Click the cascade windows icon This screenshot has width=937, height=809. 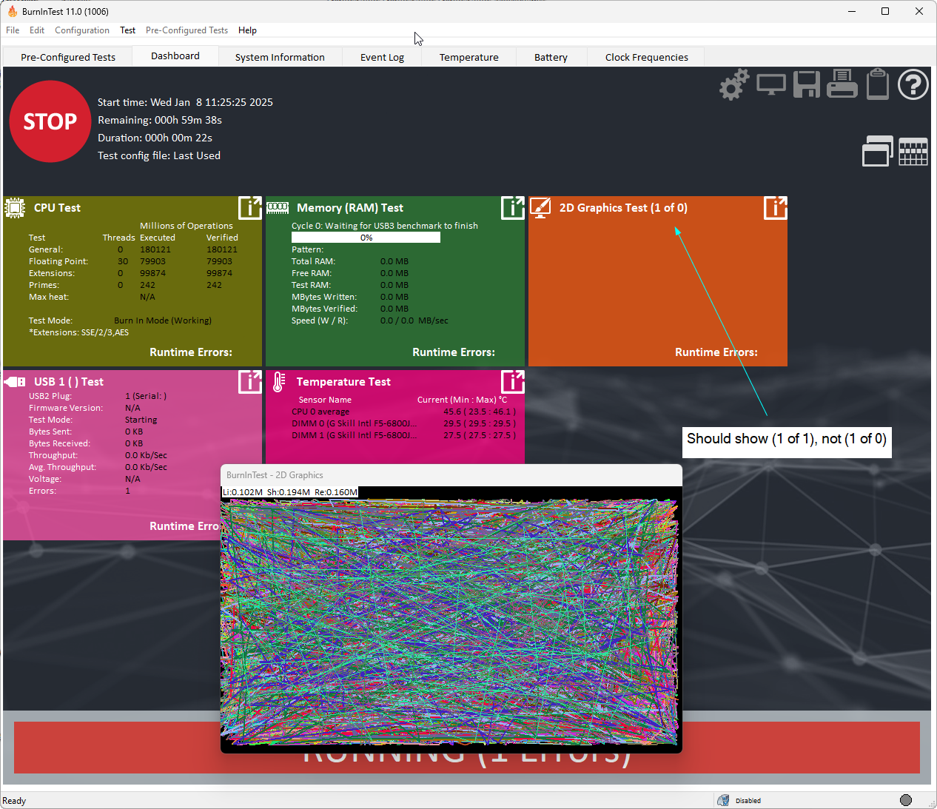pyautogui.click(x=878, y=151)
